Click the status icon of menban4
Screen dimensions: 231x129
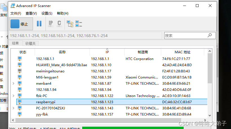(x=20, y=83)
